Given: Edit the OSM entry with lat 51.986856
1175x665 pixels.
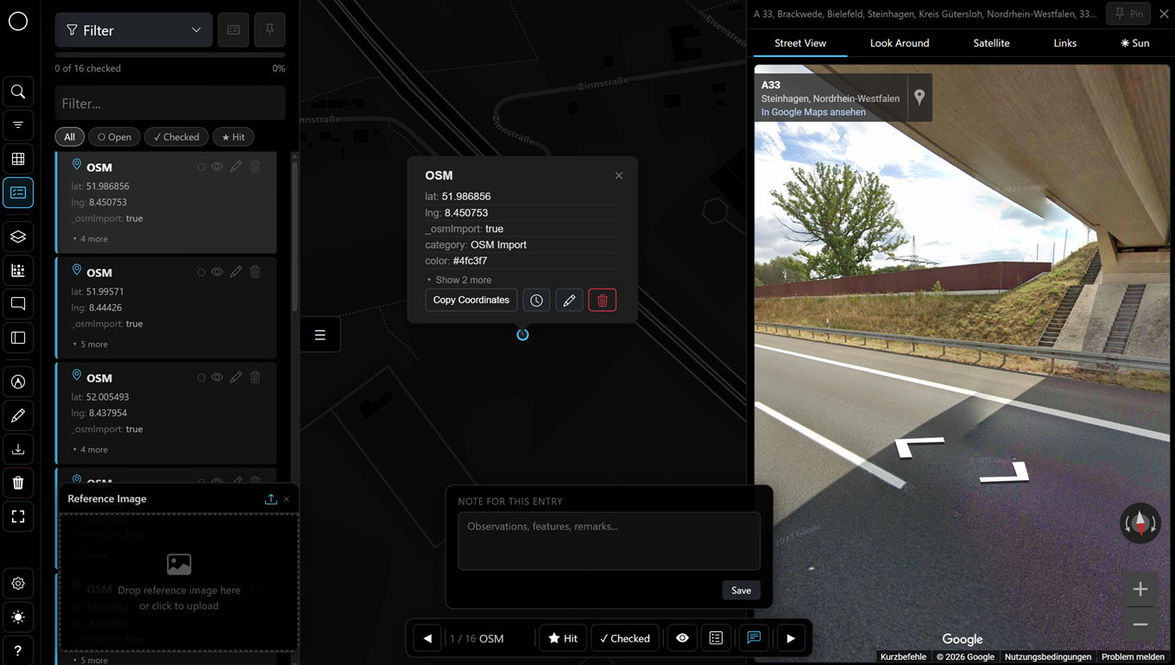Looking at the screenshot, I should click(236, 167).
